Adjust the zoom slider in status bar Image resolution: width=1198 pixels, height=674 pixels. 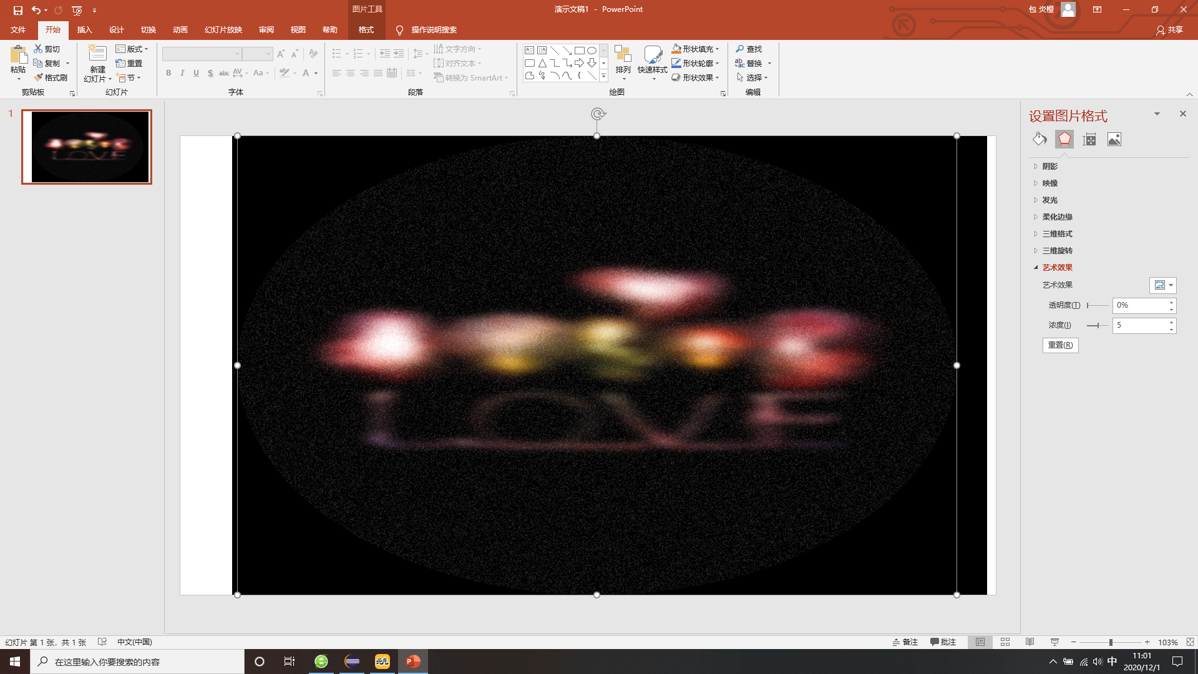pyautogui.click(x=1111, y=642)
